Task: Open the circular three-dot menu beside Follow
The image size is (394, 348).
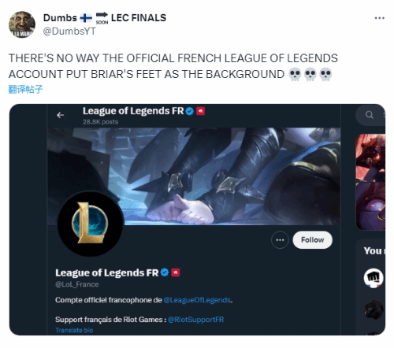Action: (280, 239)
